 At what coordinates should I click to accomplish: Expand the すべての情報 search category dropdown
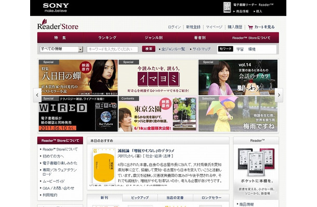click(61, 49)
